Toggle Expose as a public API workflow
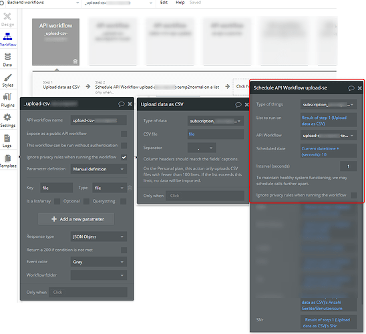The width and height of the screenshot is (366, 334). [124, 134]
